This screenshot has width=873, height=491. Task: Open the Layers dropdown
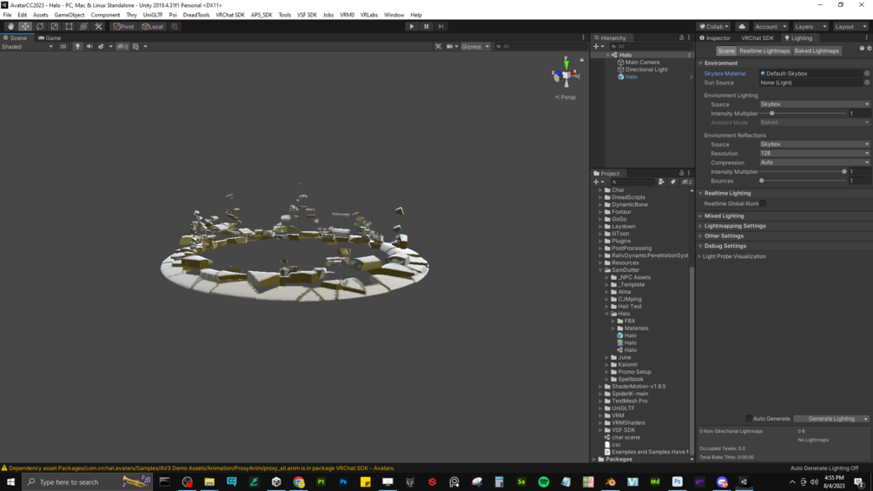810,26
